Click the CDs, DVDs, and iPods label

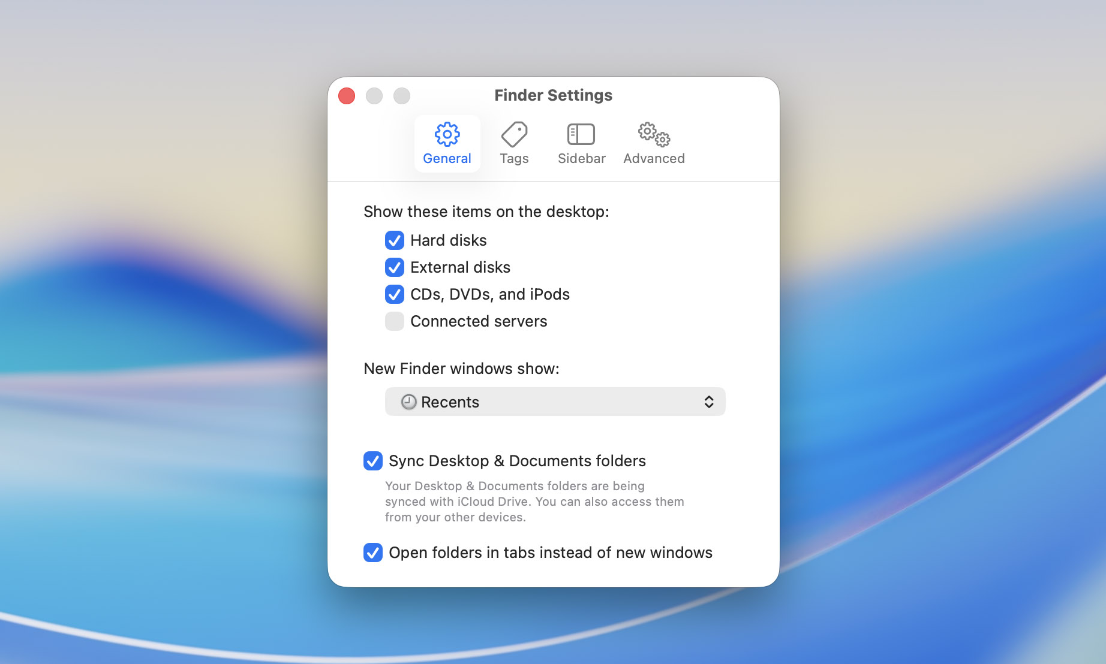pyautogui.click(x=490, y=294)
